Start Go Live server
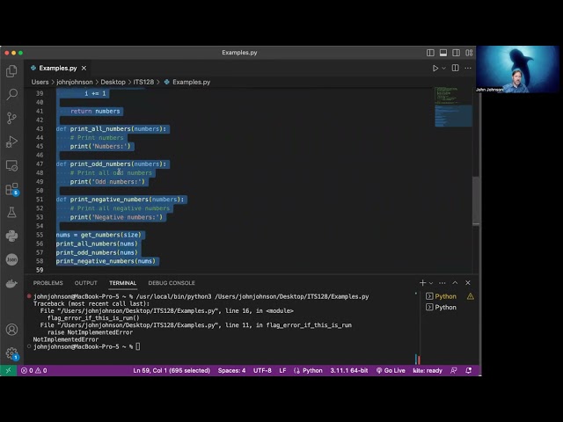 391,371
